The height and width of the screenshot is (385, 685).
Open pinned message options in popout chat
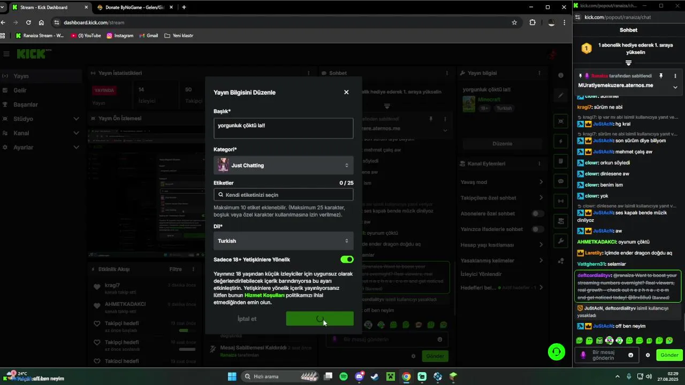tap(675, 76)
